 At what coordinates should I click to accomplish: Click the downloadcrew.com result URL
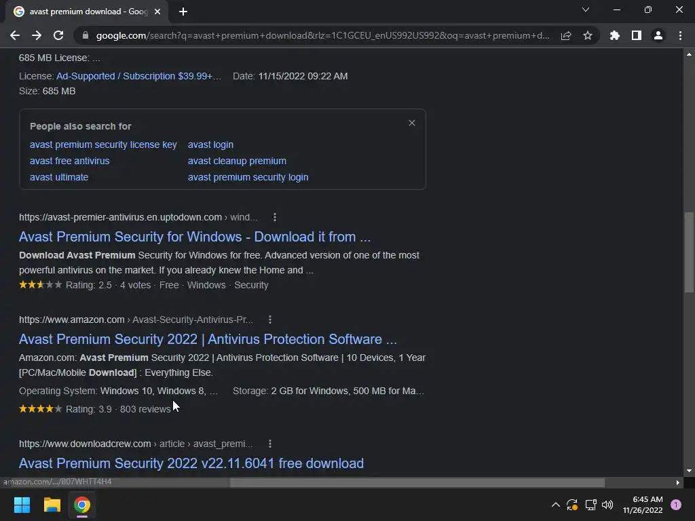click(136, 444)
